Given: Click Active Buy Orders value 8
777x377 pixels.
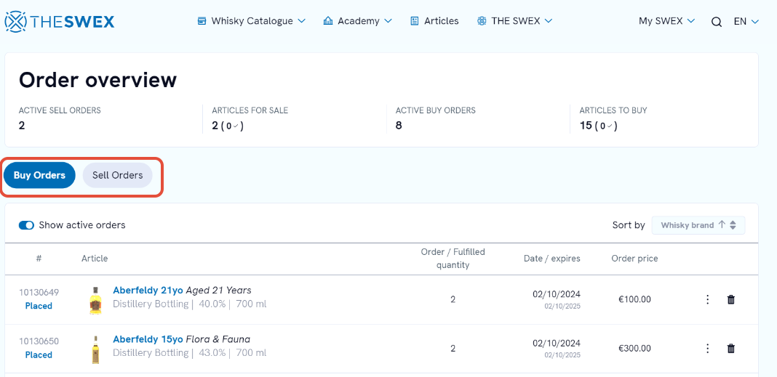Looking at the screenshot, I should pos(399,126).
